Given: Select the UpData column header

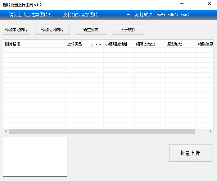Looking at the screenshot, I should [96, 44].
